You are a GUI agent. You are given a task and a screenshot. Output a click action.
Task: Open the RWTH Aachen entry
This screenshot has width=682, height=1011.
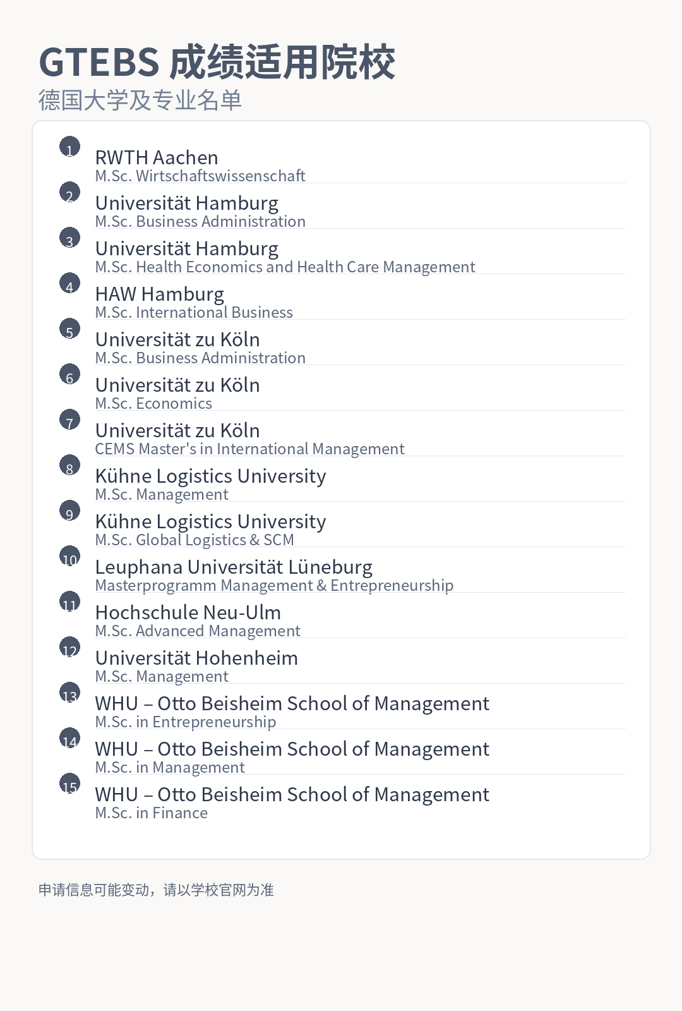157,157
